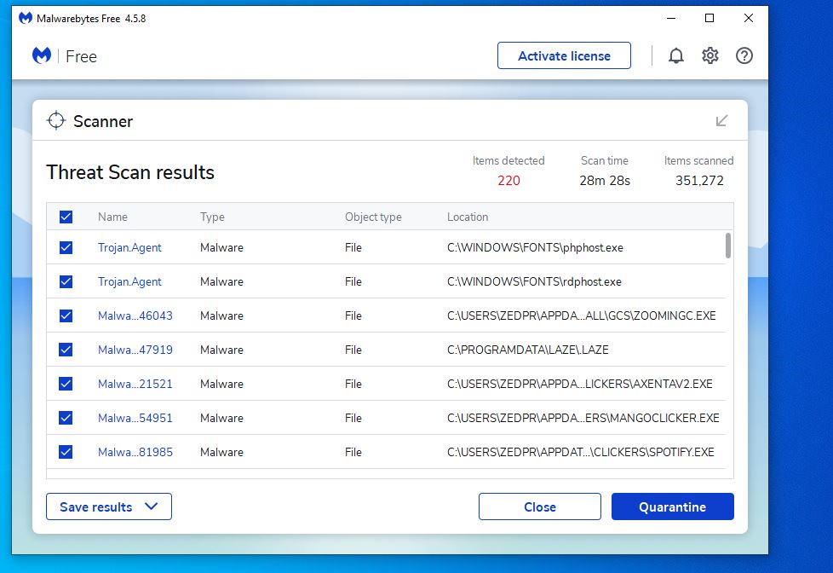The height and width of the screenshot is (573, 833).
Task: Click the Quarantine button
Action: point(673,506)
